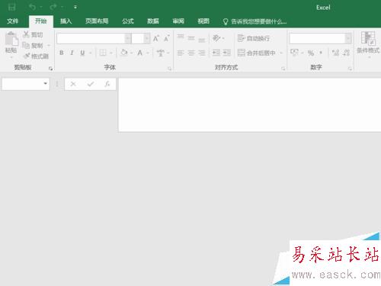The height and width of the screenshot is (286, 381).
Task: Click the Align Right icon
Action: point(202,53)
